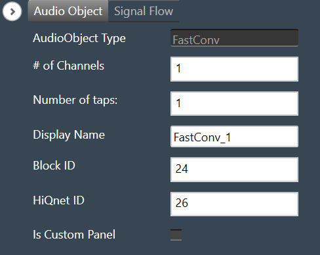This screenshot has height=255, width=320.
Task: Enable the Is Custom Panel checkbox
Action: [x=176, y=235]
